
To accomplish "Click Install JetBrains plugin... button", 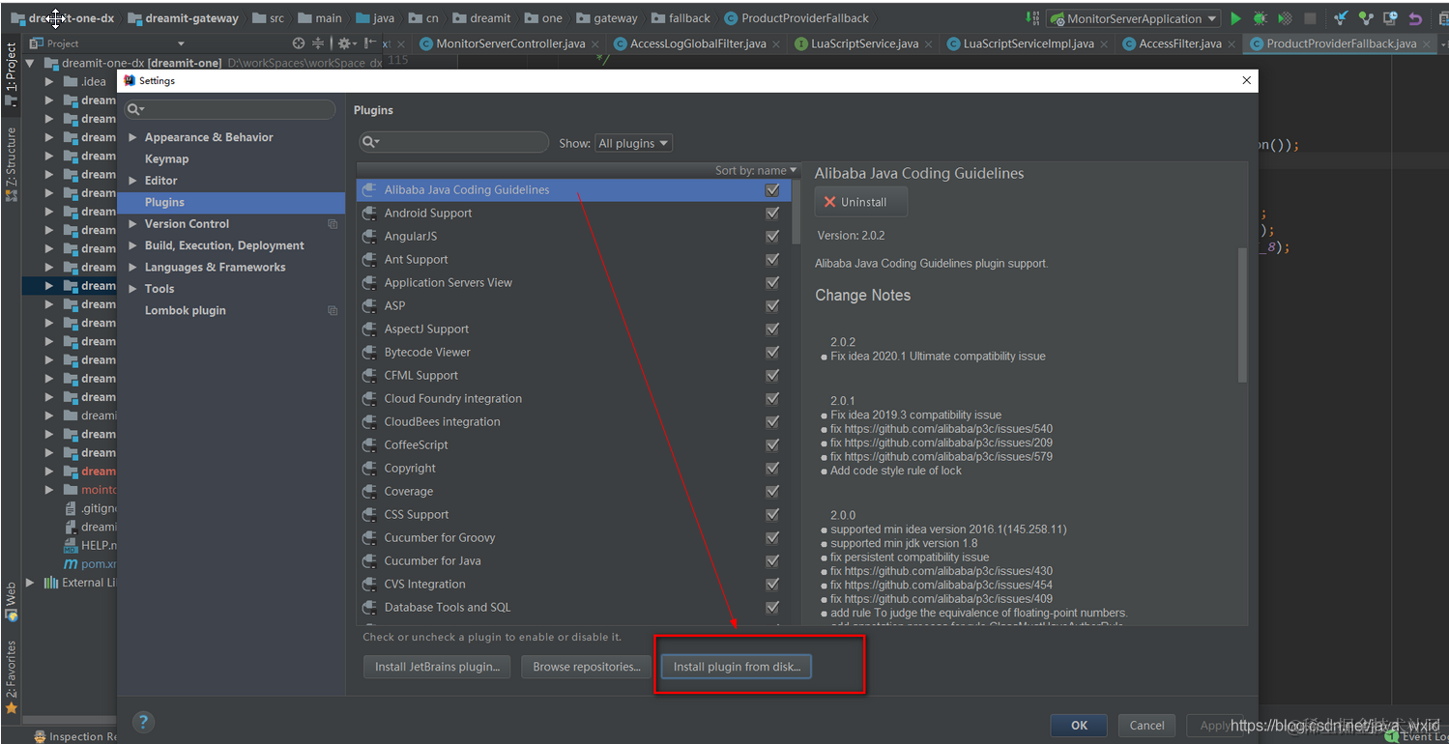I will pyautogui.click(x=437, y=667).
